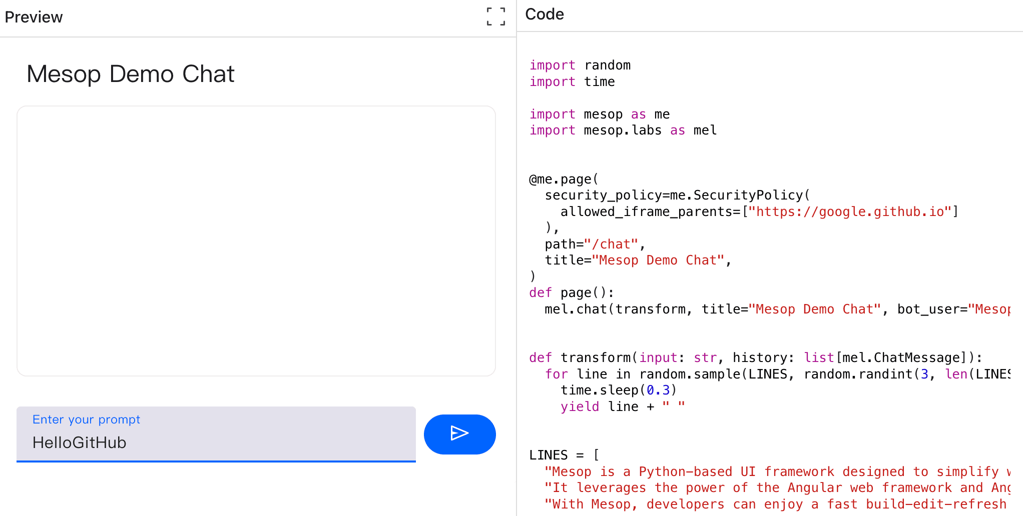Click the 'yield line' statement
The width and height of the screenshot is (1023, 516).
pos(623,406)
